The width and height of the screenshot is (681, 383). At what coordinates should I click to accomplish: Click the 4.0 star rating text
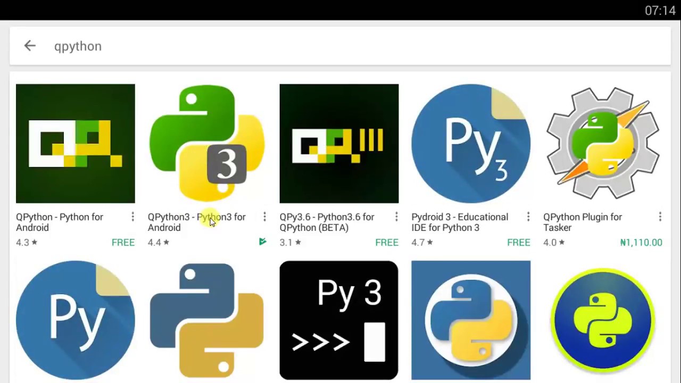[554, 243]
